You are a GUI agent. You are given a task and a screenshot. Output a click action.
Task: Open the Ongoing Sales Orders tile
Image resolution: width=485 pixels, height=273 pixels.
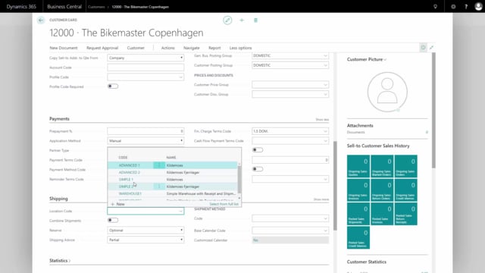click(406, 166)
